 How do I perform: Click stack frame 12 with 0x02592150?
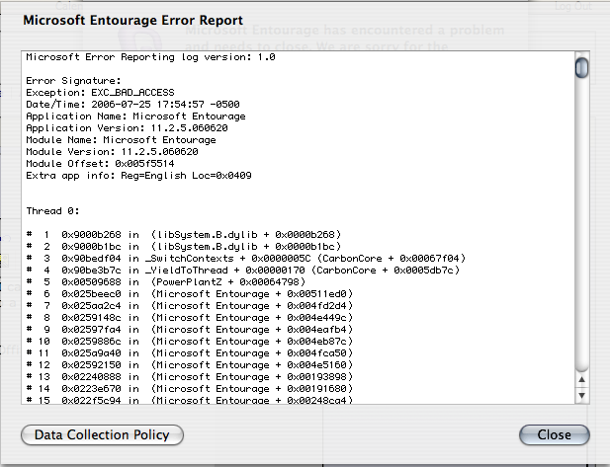[x=190, y=365]
